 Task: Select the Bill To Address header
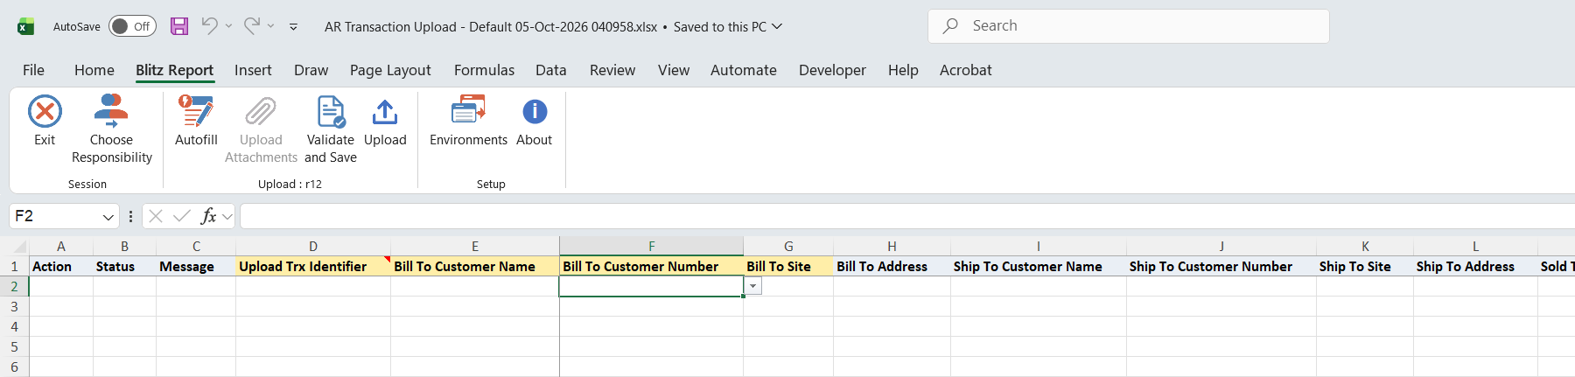892,266
